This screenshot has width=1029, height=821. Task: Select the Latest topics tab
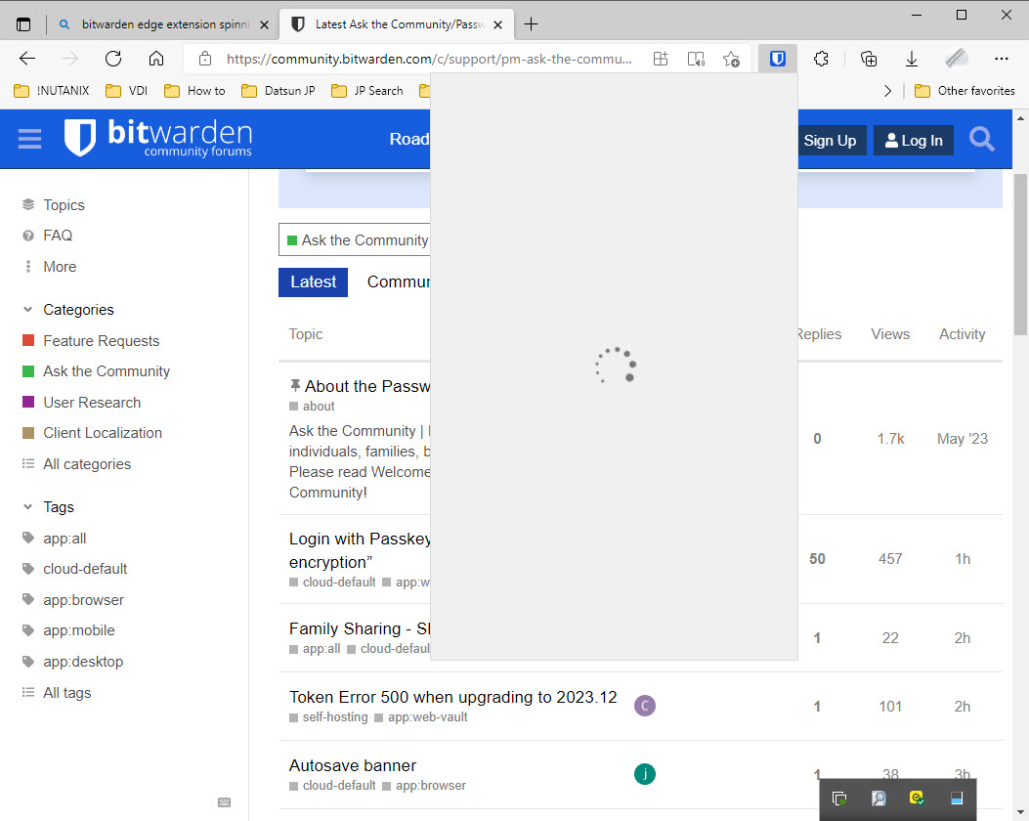(x=313, y=282)
